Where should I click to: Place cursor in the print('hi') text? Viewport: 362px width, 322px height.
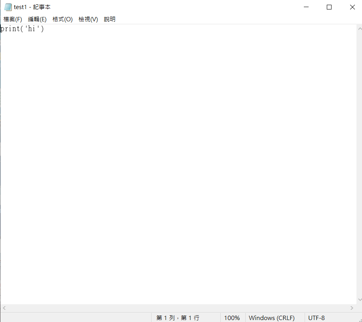coord(22,29)
